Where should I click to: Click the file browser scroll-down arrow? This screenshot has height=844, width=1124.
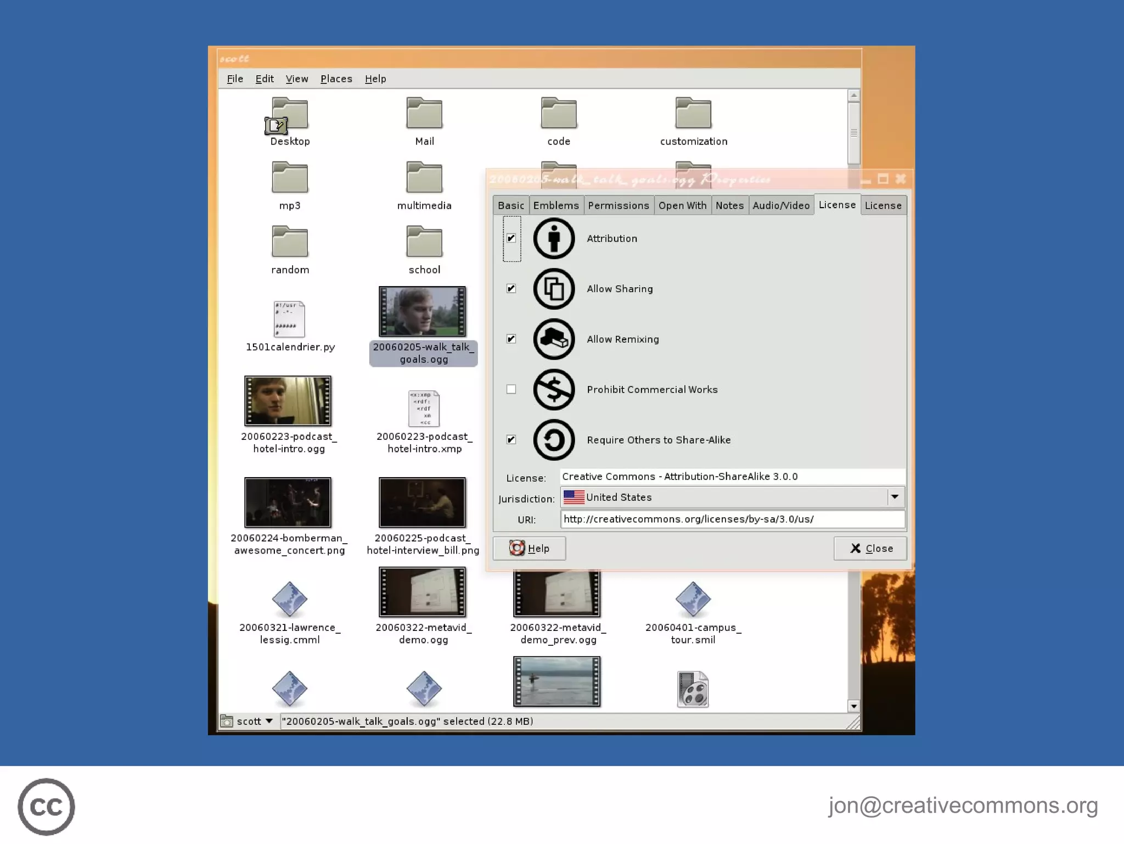click(853, 706)
